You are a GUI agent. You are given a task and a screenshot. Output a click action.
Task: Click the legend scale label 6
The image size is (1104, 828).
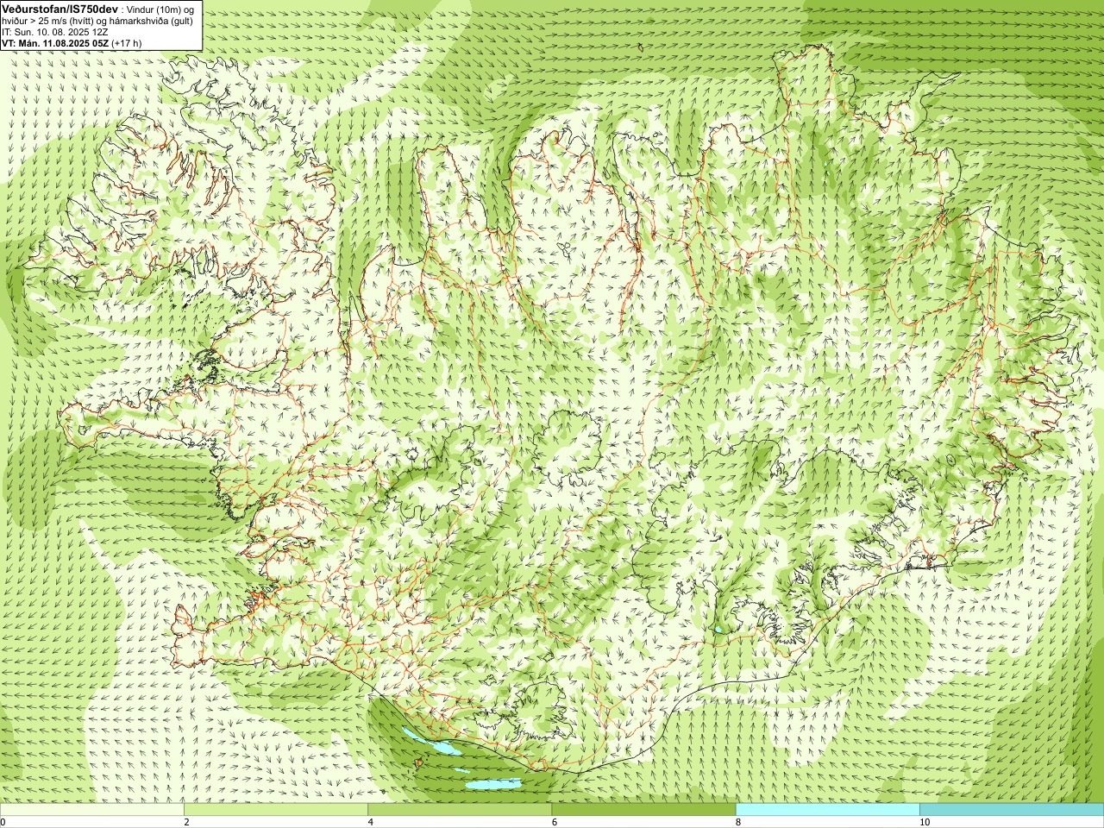(554, 822)
